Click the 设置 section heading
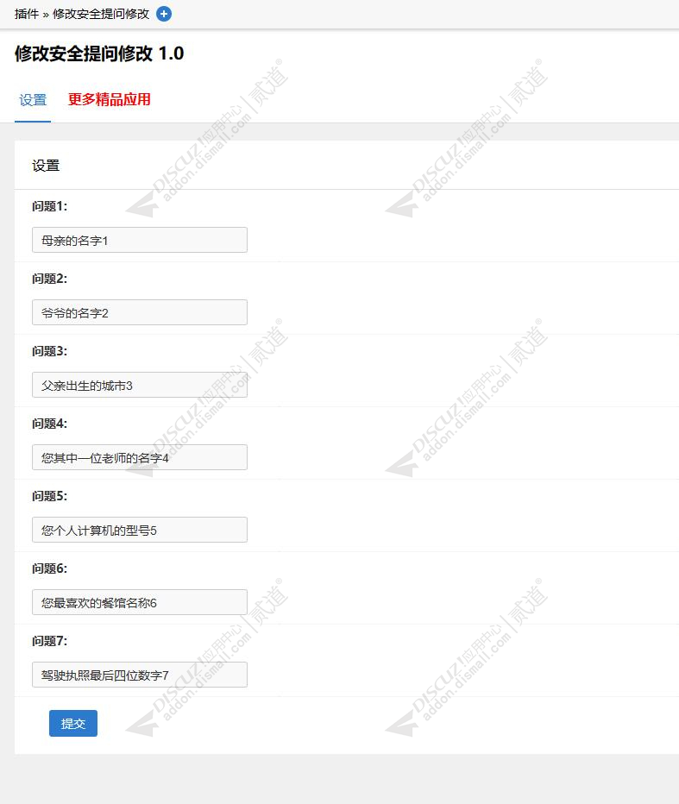Screen dimensions: 679x804 click(x=46, y=166)
